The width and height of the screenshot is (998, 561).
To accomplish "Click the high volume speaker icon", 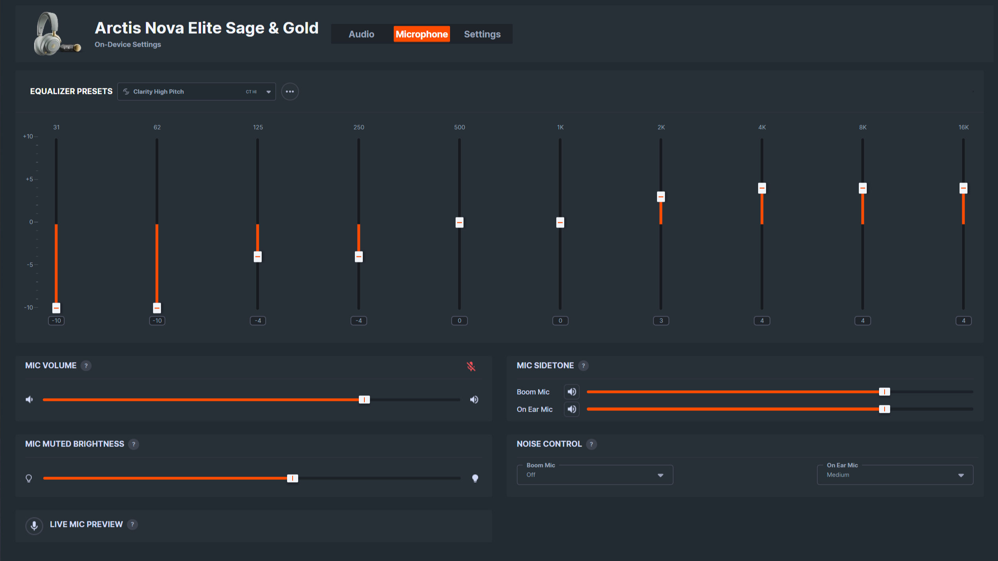I will pos(474,399).
